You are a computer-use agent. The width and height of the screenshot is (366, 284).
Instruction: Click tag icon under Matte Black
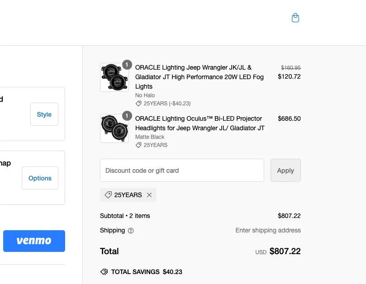tap(138, 145)
